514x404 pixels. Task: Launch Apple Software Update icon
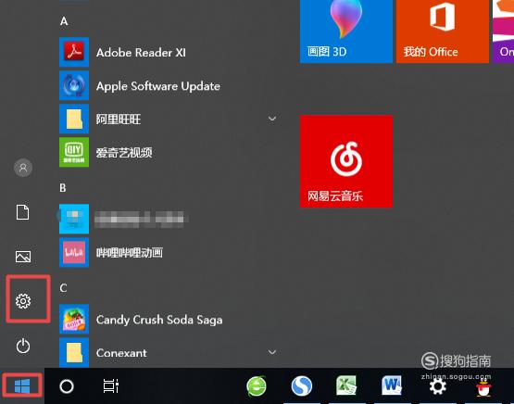click(74, 85)
